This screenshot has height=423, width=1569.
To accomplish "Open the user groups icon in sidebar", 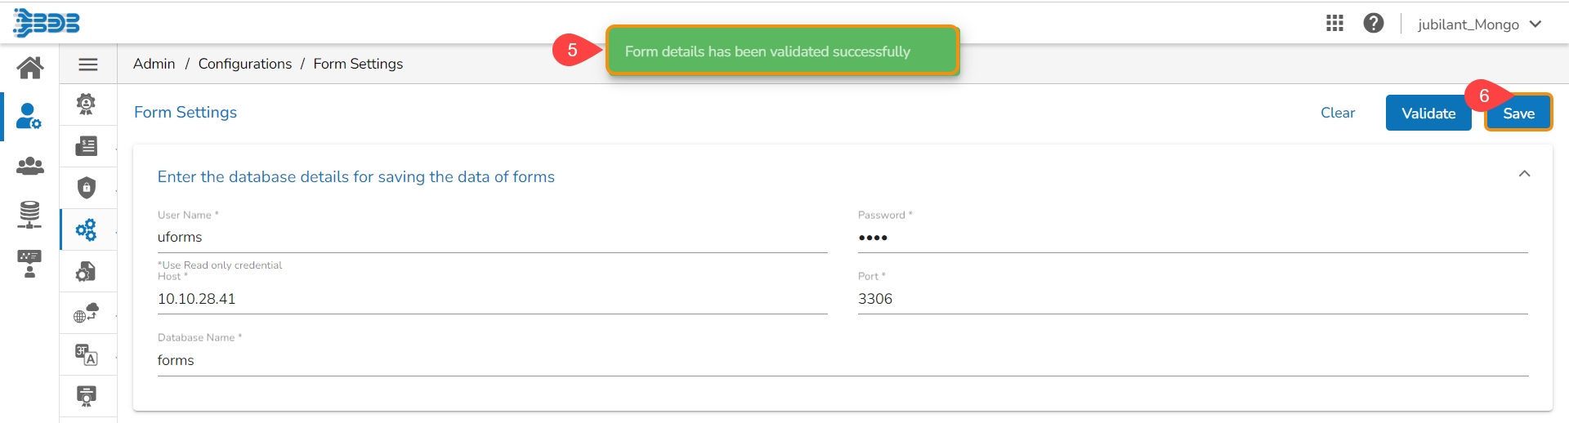I will 30,166.
